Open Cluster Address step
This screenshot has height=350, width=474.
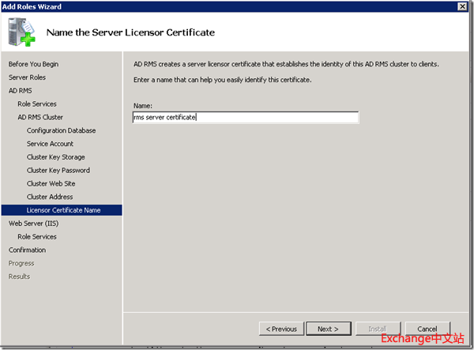point(50,197)
